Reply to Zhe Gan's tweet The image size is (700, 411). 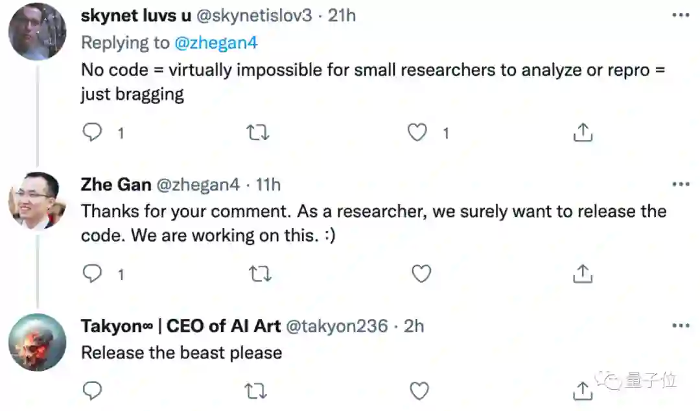93,274
